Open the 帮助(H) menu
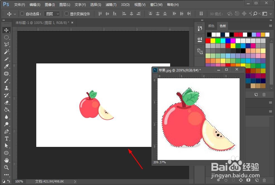 pyautogui.click(x=173, y=5)
